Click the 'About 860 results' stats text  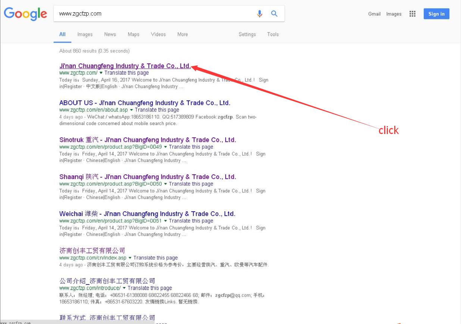(x=94, y=51)
